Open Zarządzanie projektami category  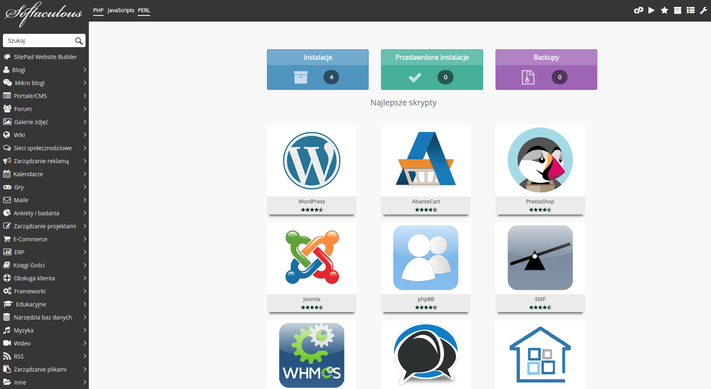point(44,226)
